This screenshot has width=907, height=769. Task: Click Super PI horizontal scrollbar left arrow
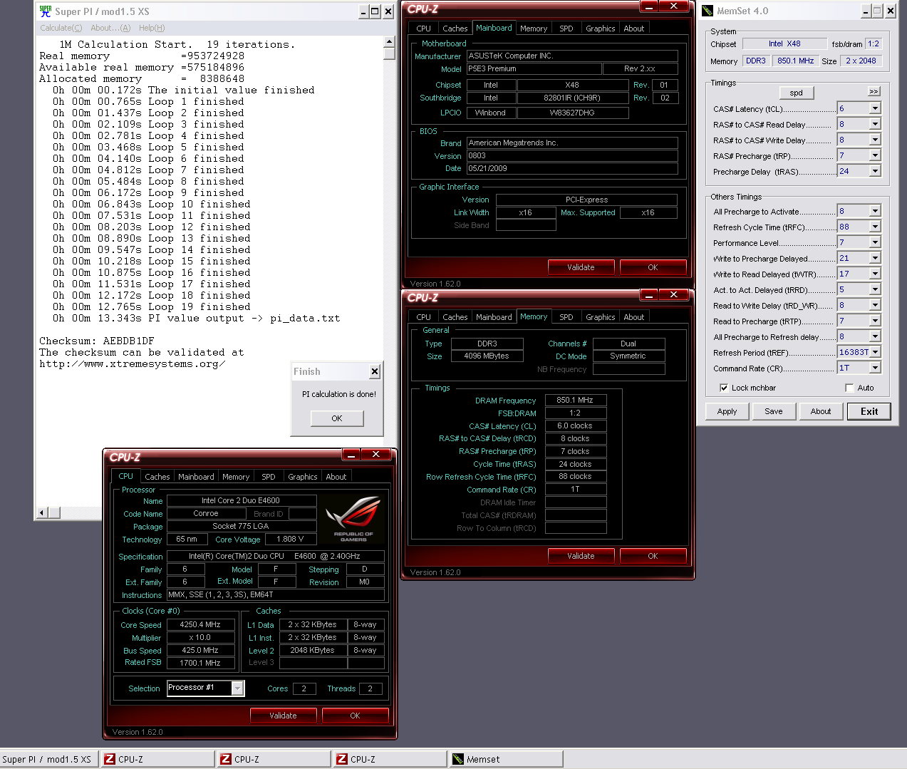[x=43, y=512]
